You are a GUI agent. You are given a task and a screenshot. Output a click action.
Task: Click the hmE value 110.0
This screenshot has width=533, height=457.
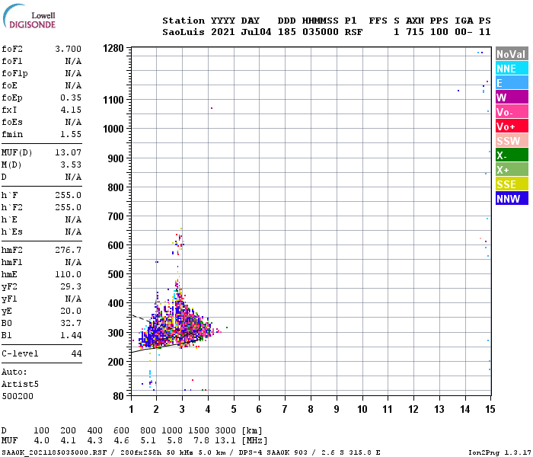coord(68,274)
